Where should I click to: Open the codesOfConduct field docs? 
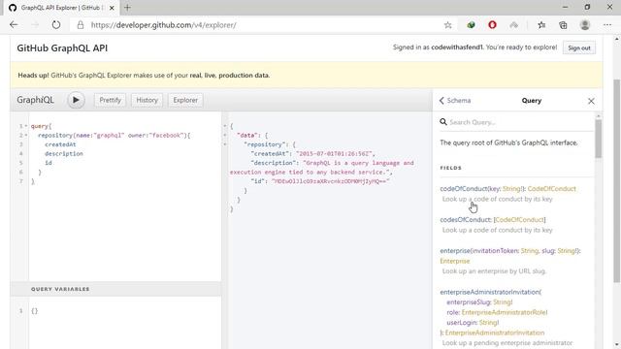click(x=466, y=220)
